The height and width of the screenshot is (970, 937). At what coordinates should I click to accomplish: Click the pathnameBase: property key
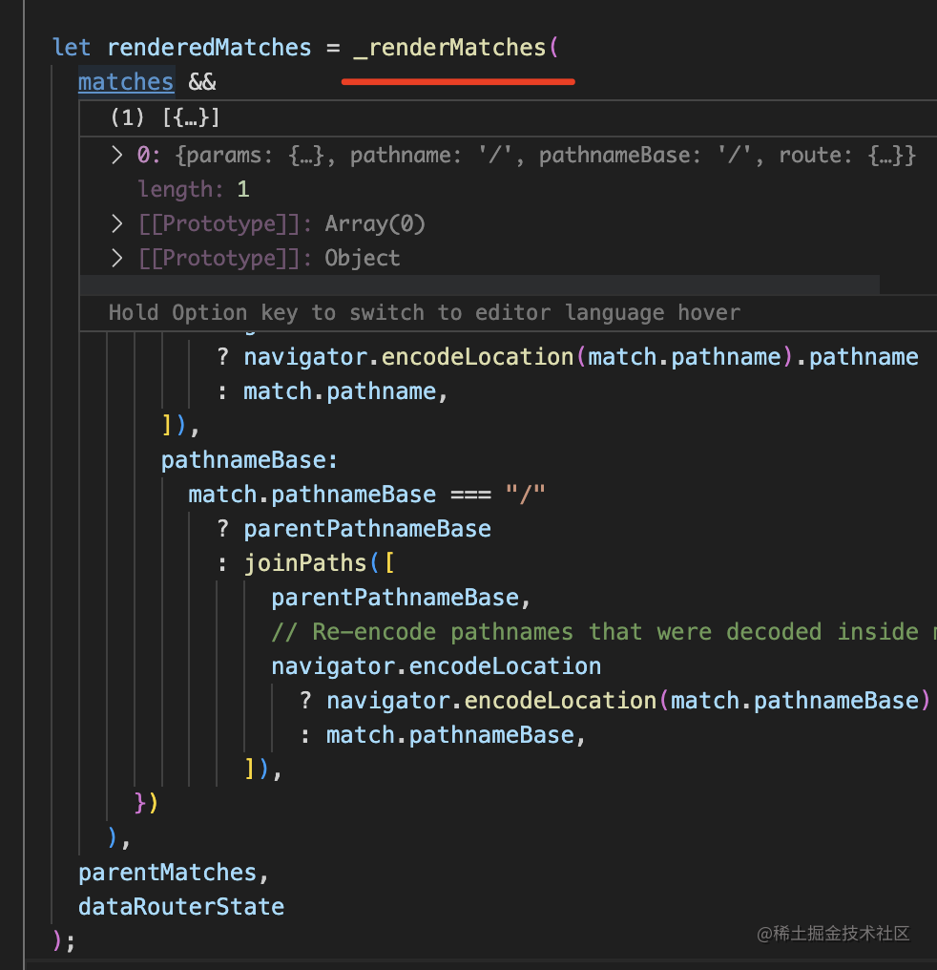[250, 460]
